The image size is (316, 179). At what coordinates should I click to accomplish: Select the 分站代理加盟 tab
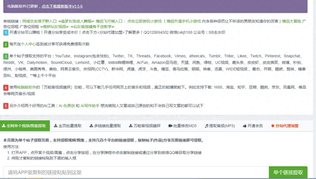(x=287, y=126)
